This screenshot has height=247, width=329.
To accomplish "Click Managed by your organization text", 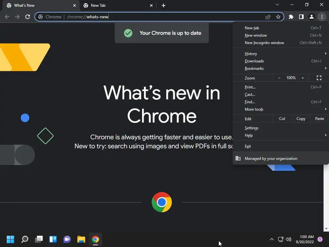I will [x=271, y=158].
